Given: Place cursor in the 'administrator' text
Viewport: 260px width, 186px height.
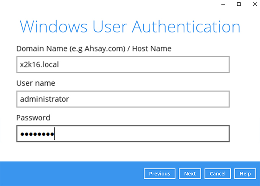Looking at the screenshot, I should 44,99.
